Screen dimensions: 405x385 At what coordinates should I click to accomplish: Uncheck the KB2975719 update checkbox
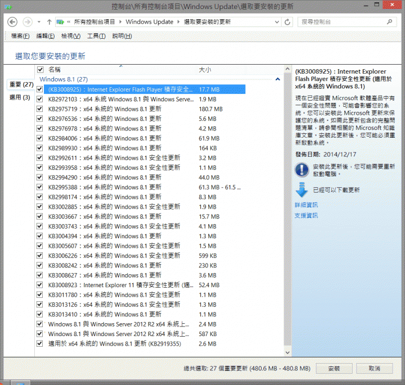(x=39, y=109)
